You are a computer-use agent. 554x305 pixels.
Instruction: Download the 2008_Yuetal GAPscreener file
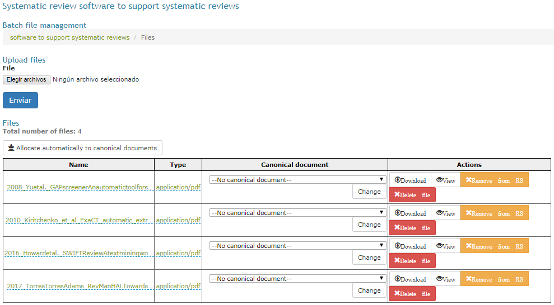click(x=410, y=180)
